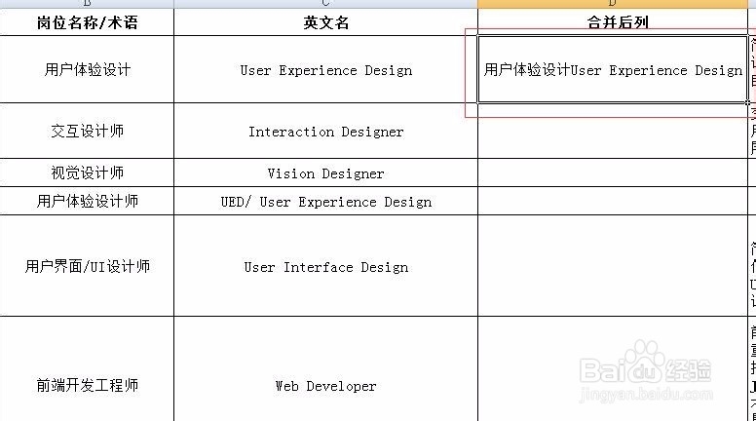
Task: Select column D by its highlighted header
Action: [x=613, y=4]
